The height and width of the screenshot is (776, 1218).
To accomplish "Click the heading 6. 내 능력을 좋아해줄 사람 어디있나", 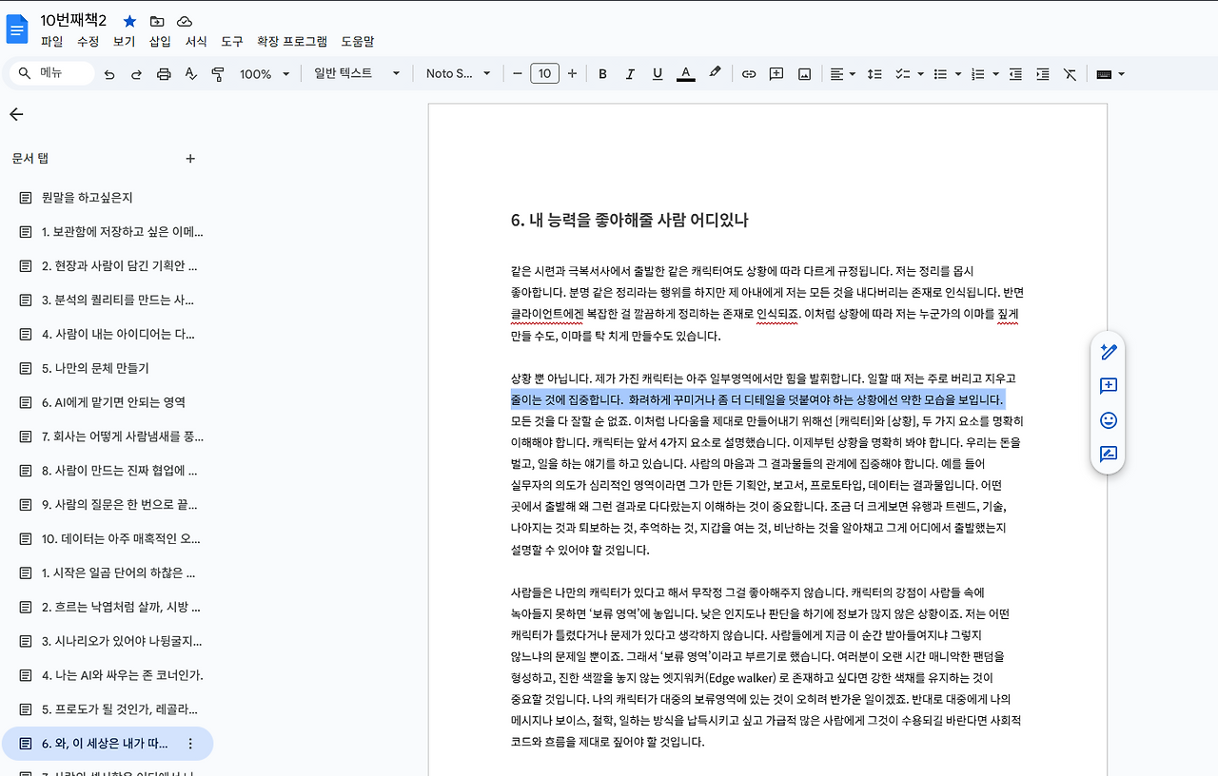I will click(x=629, y=221).
